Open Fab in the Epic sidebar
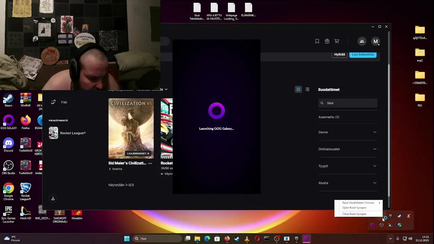This screenshot has width=434, height=244. pyautogui.click(x=64, y=102)
